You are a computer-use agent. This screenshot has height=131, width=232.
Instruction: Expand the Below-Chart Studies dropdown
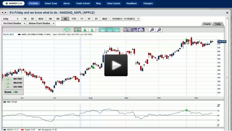click(41, 23)
